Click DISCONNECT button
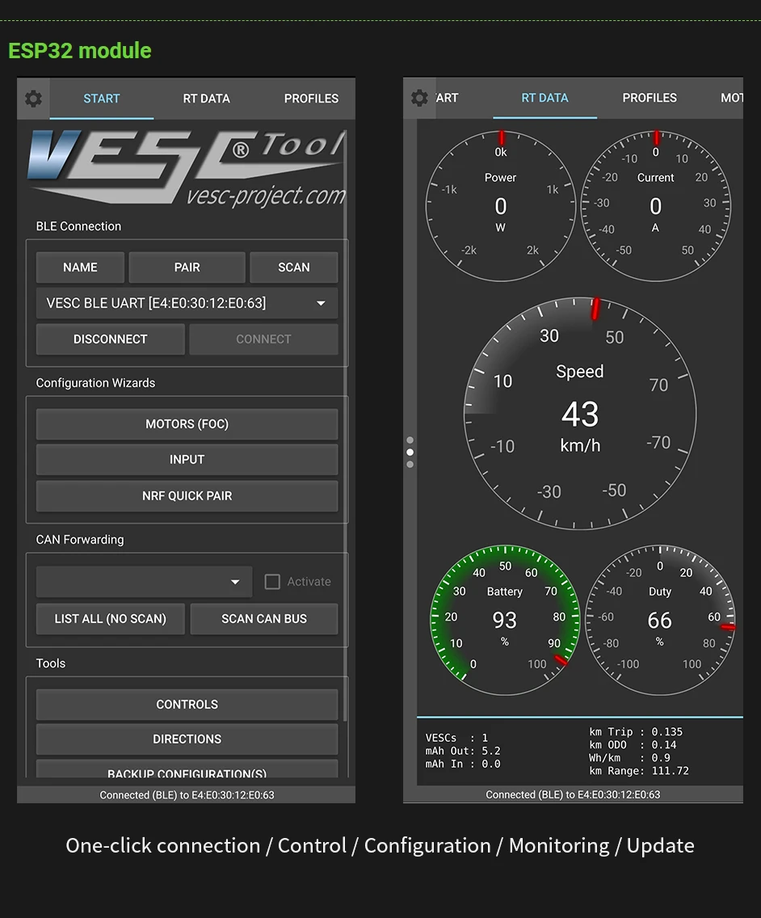 pos(110,339)
